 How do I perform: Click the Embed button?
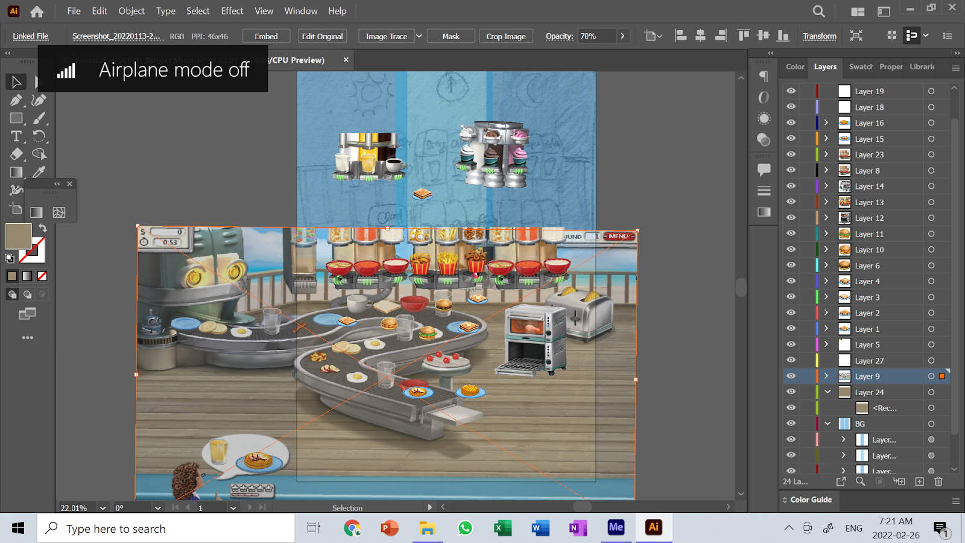tap(266, 36)
